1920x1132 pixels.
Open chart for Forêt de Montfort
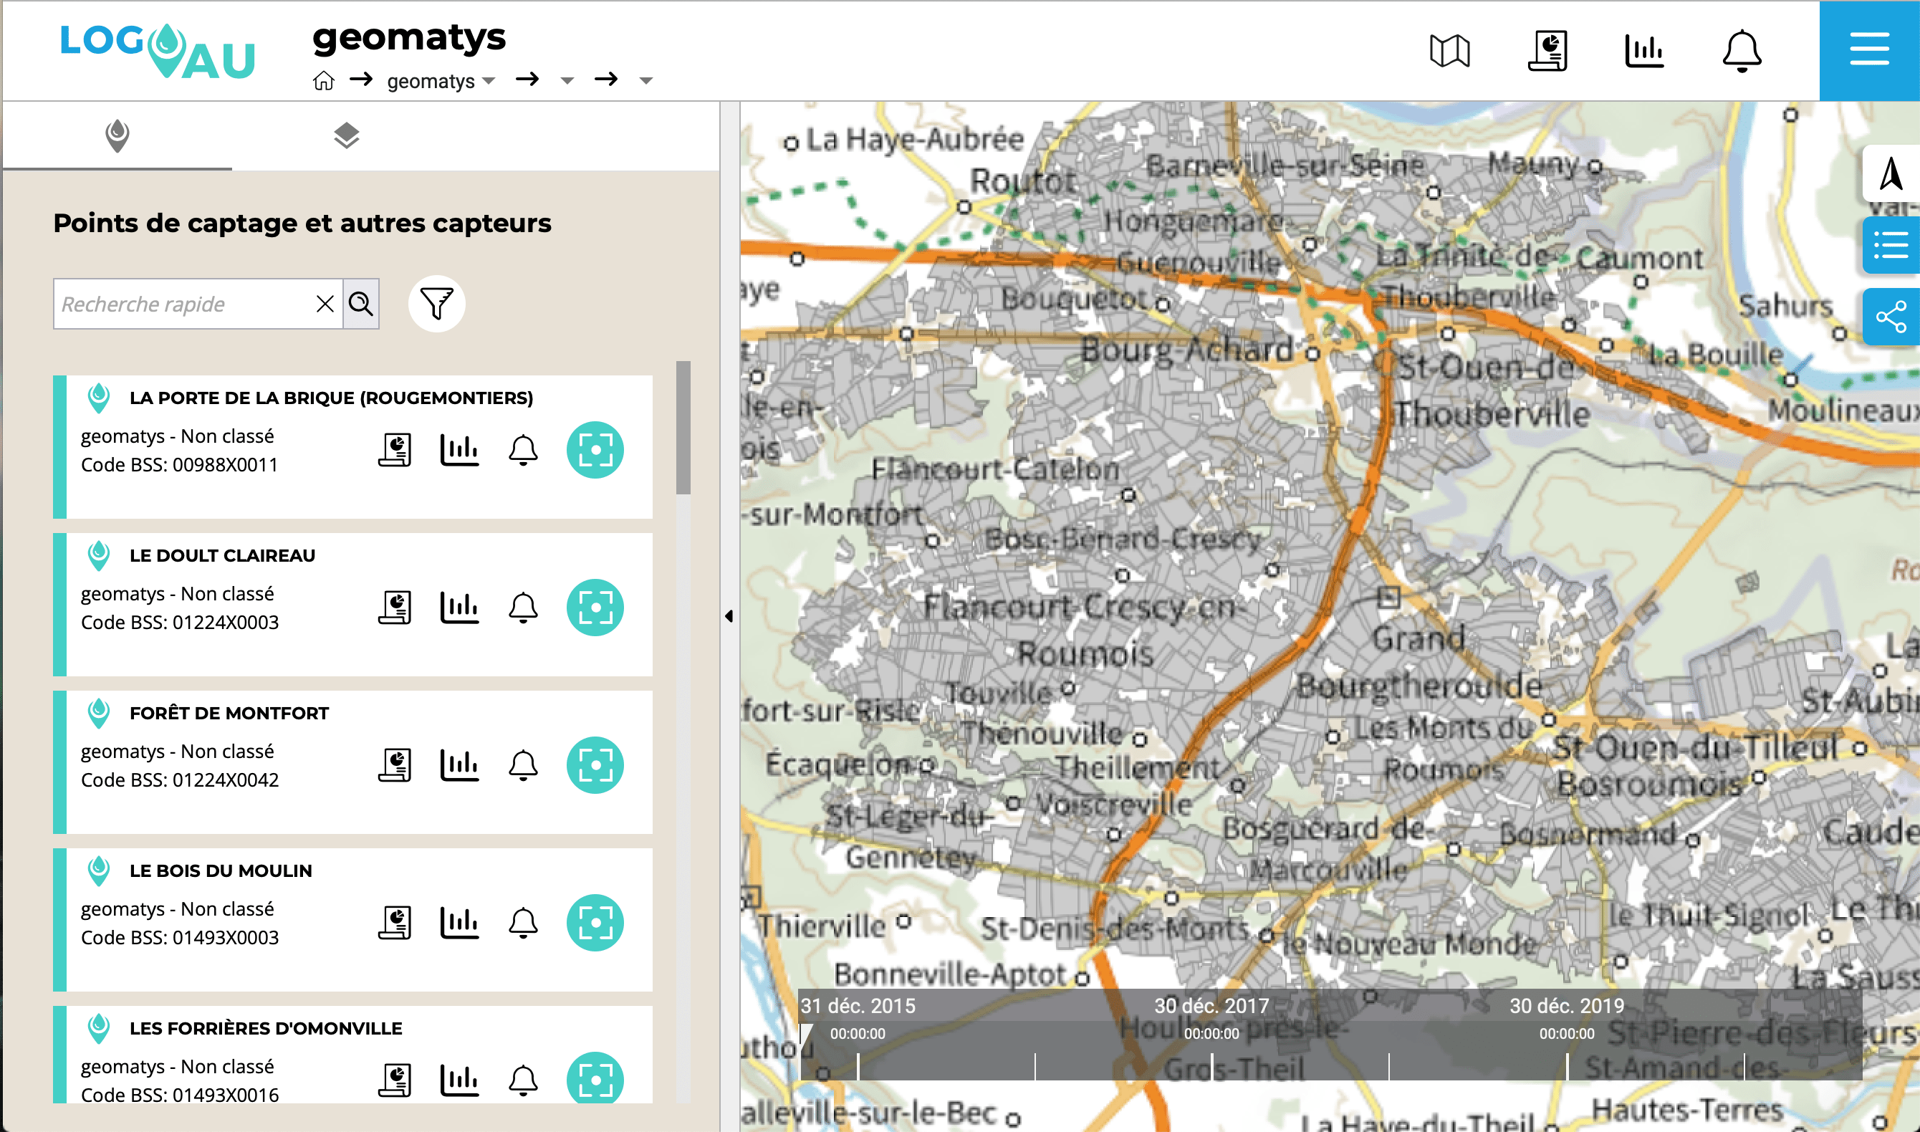[460, 765]
